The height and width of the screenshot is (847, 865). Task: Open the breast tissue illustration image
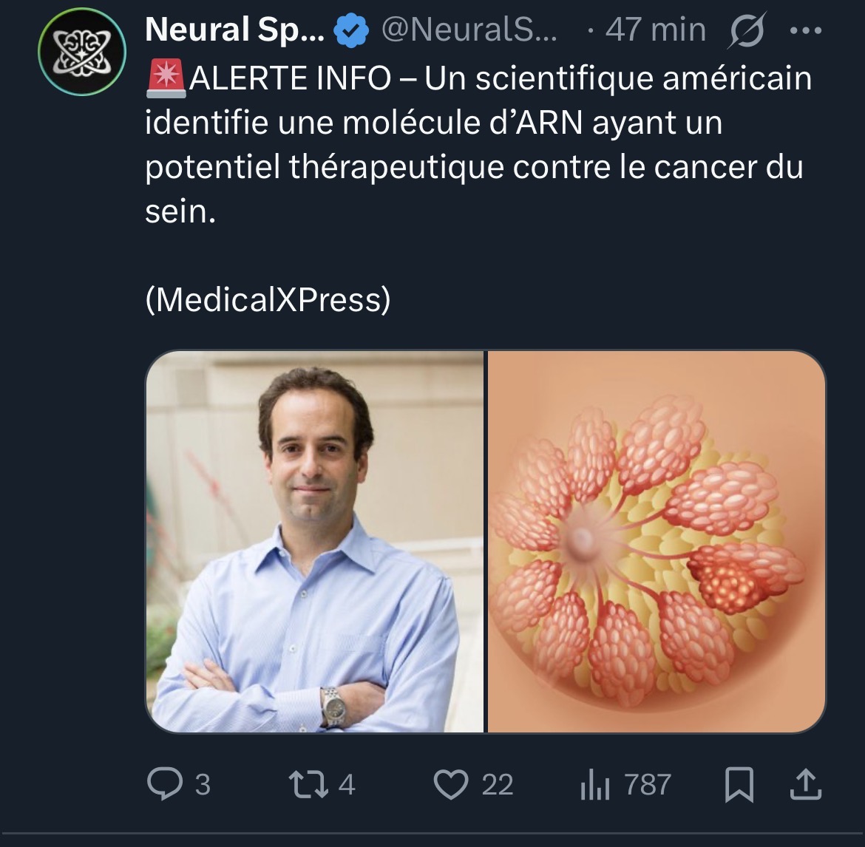(657, 542)
